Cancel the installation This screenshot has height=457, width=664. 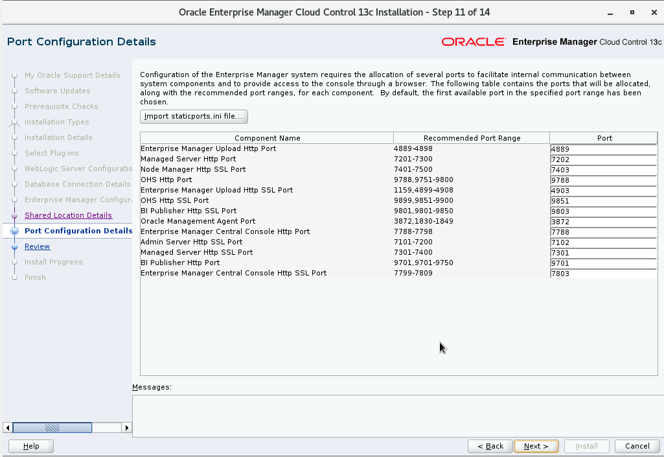pyautogui.click(x=637, y=446)
